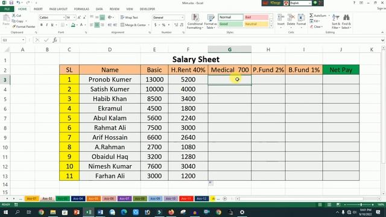Open the FILE tab
The width and height of the screenshot is (386, 217).
click(7, 9)
